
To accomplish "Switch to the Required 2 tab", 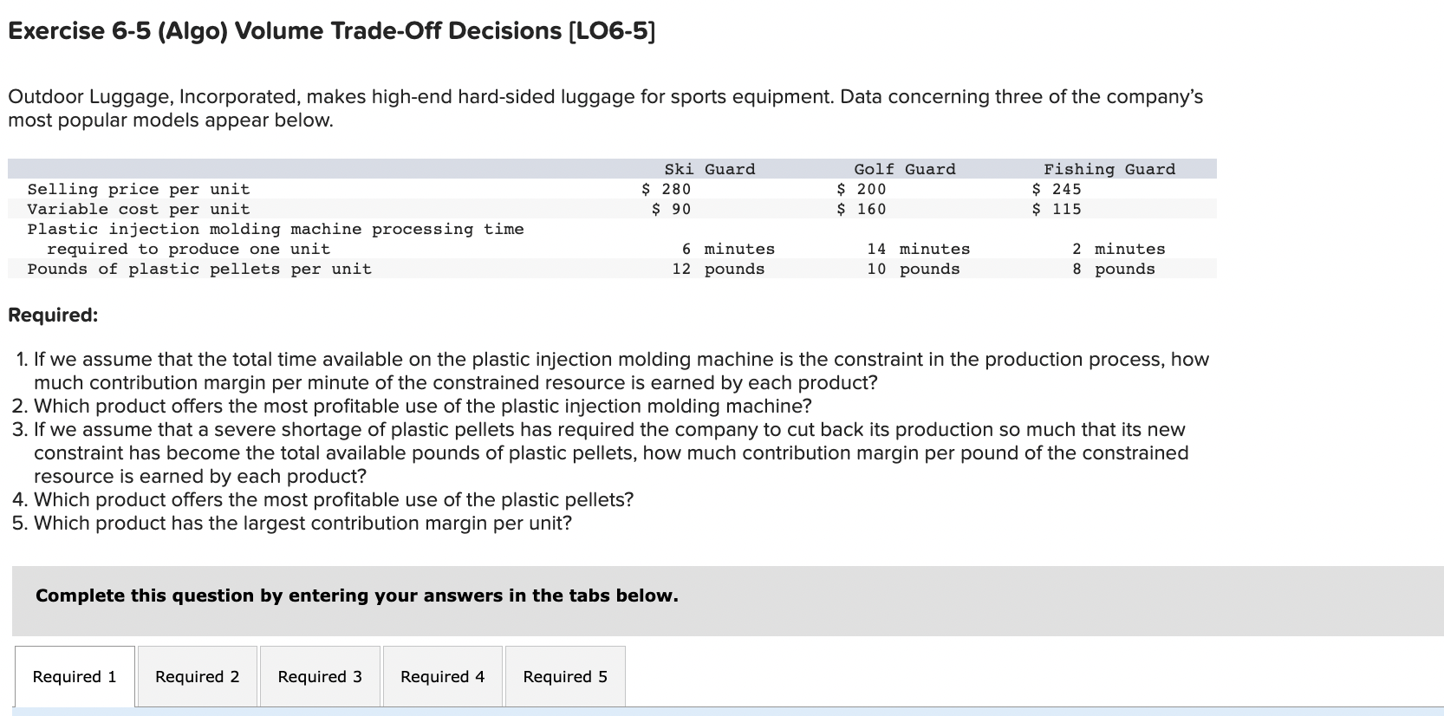I will click(x=198, y=676).
